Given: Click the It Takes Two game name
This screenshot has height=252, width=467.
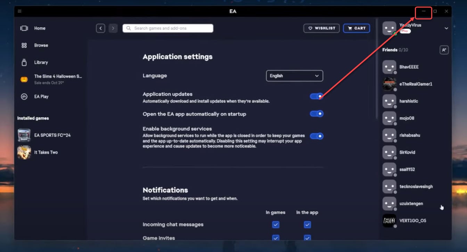Looking at the screenshot, I should click(x=46, y=153).
